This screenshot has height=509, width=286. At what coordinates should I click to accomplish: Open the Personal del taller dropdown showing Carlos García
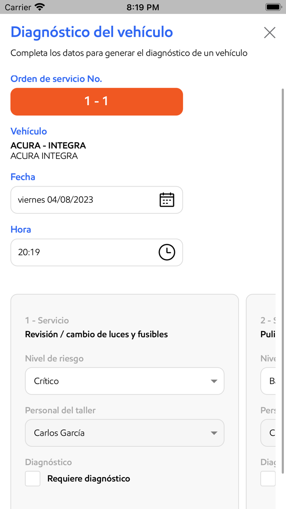point(125,433)
